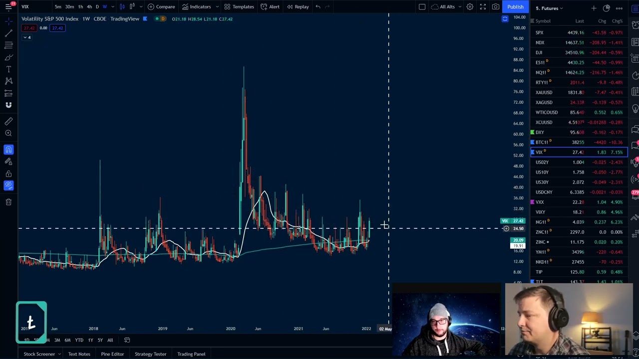Screen dimensions: 639x359
Task: Click the trash remove drawings icon
Action: (x=8, y=202)
